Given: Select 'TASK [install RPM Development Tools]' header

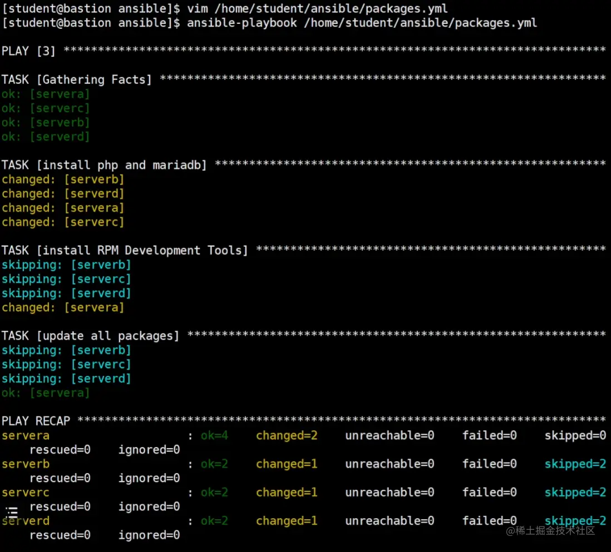Looking at the screenshot, I should 125,250.
